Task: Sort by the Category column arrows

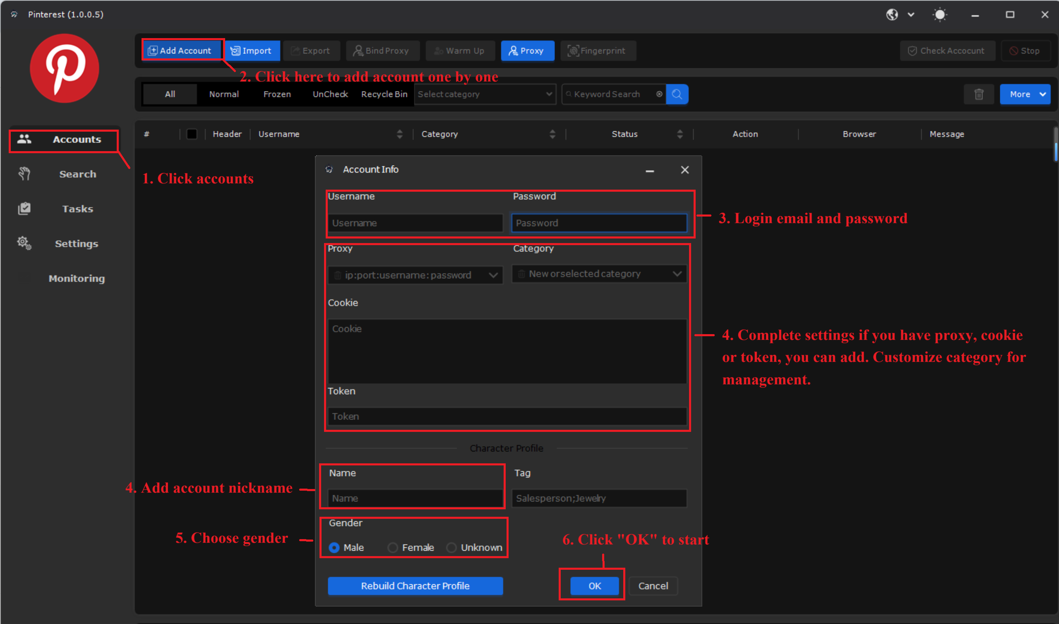Action: coord(552,134)
